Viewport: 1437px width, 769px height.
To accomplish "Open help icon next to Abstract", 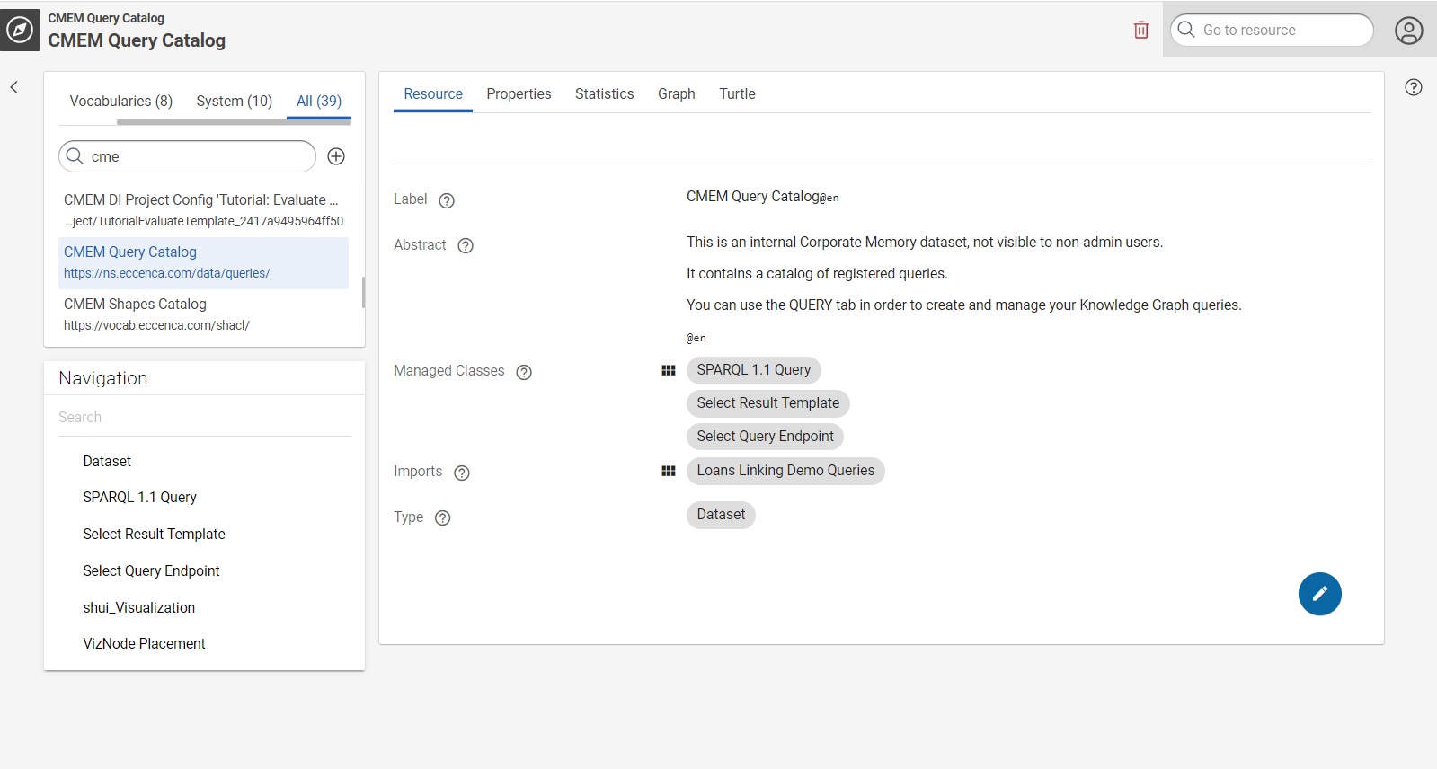I will (466, 246).
